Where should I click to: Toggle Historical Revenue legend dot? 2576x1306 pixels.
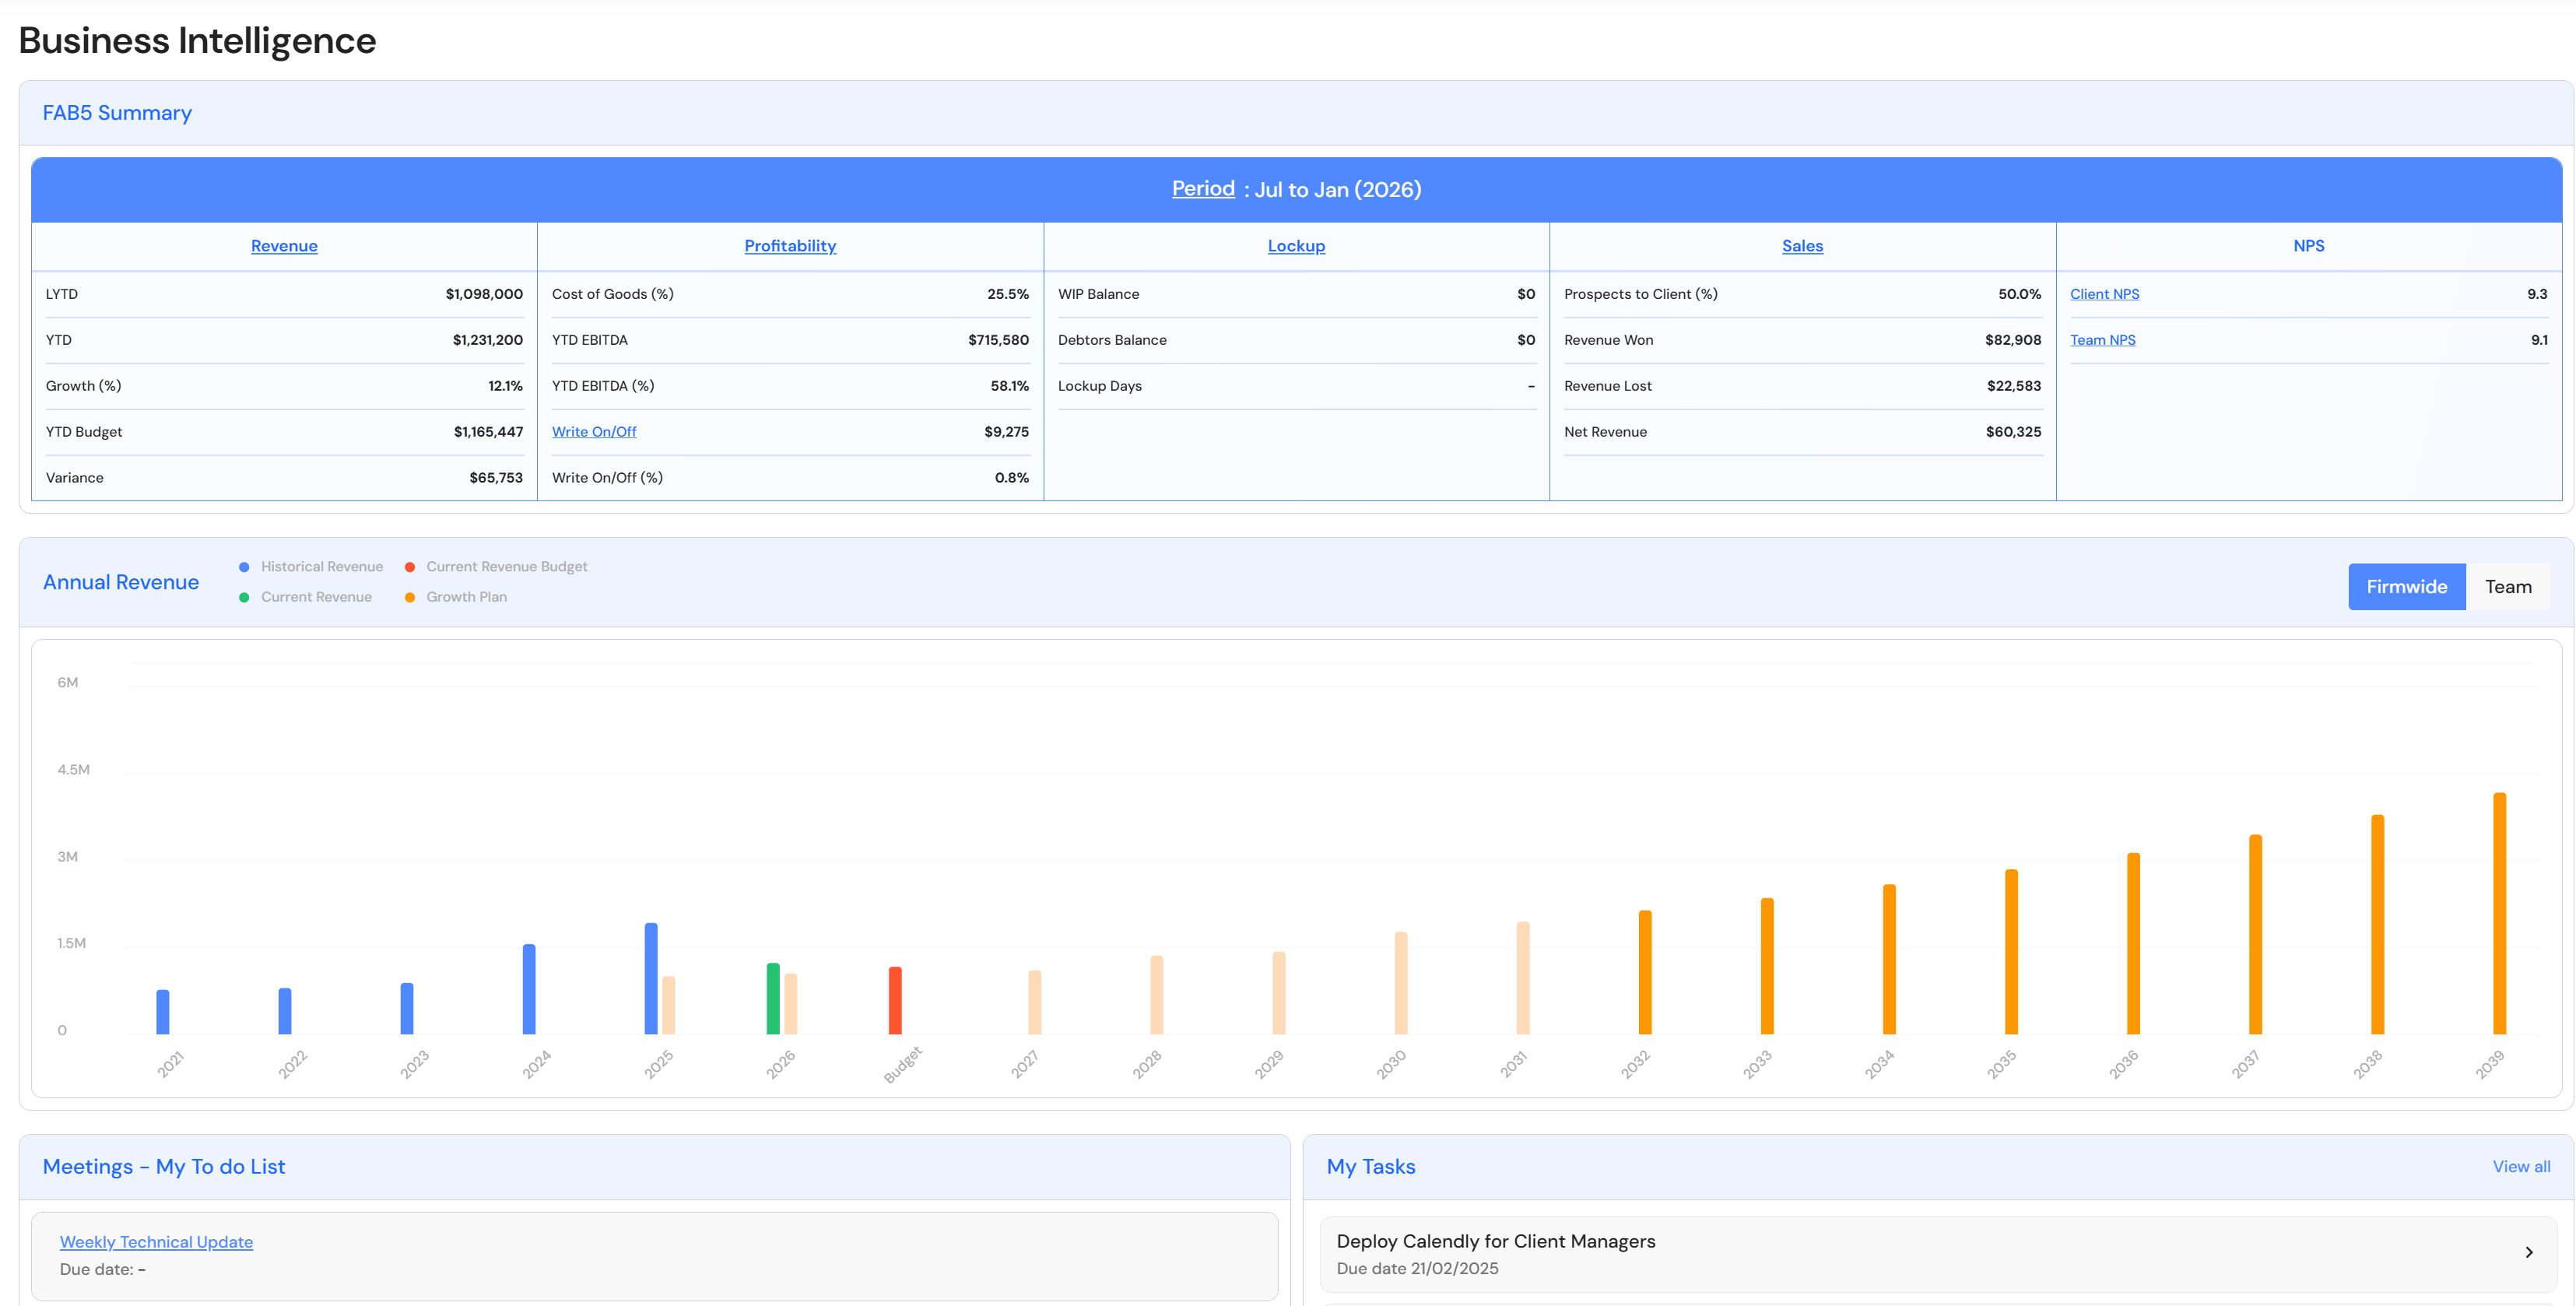pos(244,567)
